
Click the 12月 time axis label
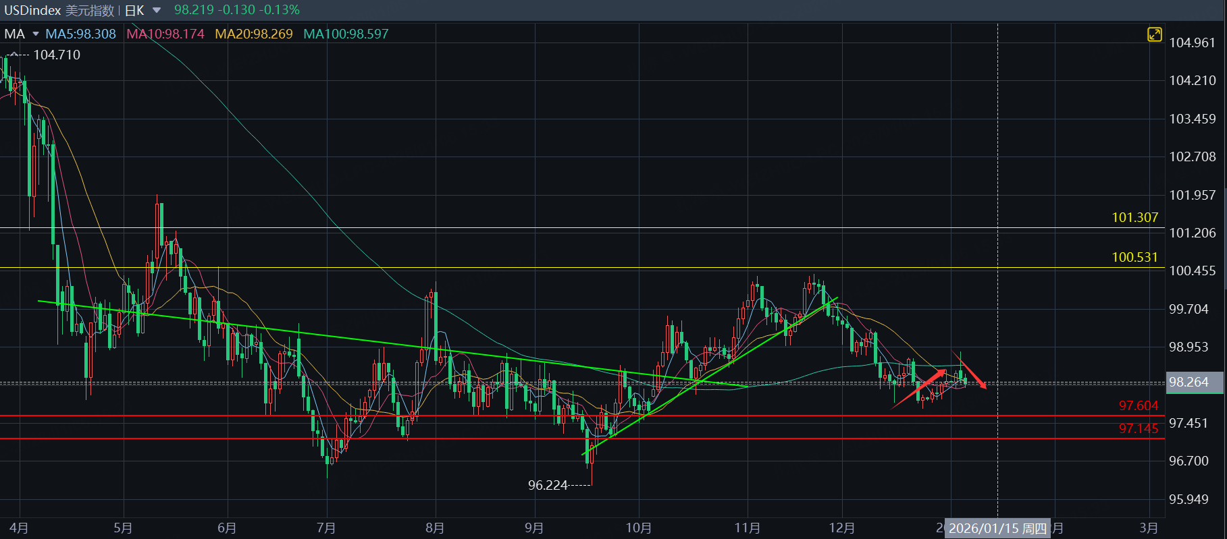842,528
